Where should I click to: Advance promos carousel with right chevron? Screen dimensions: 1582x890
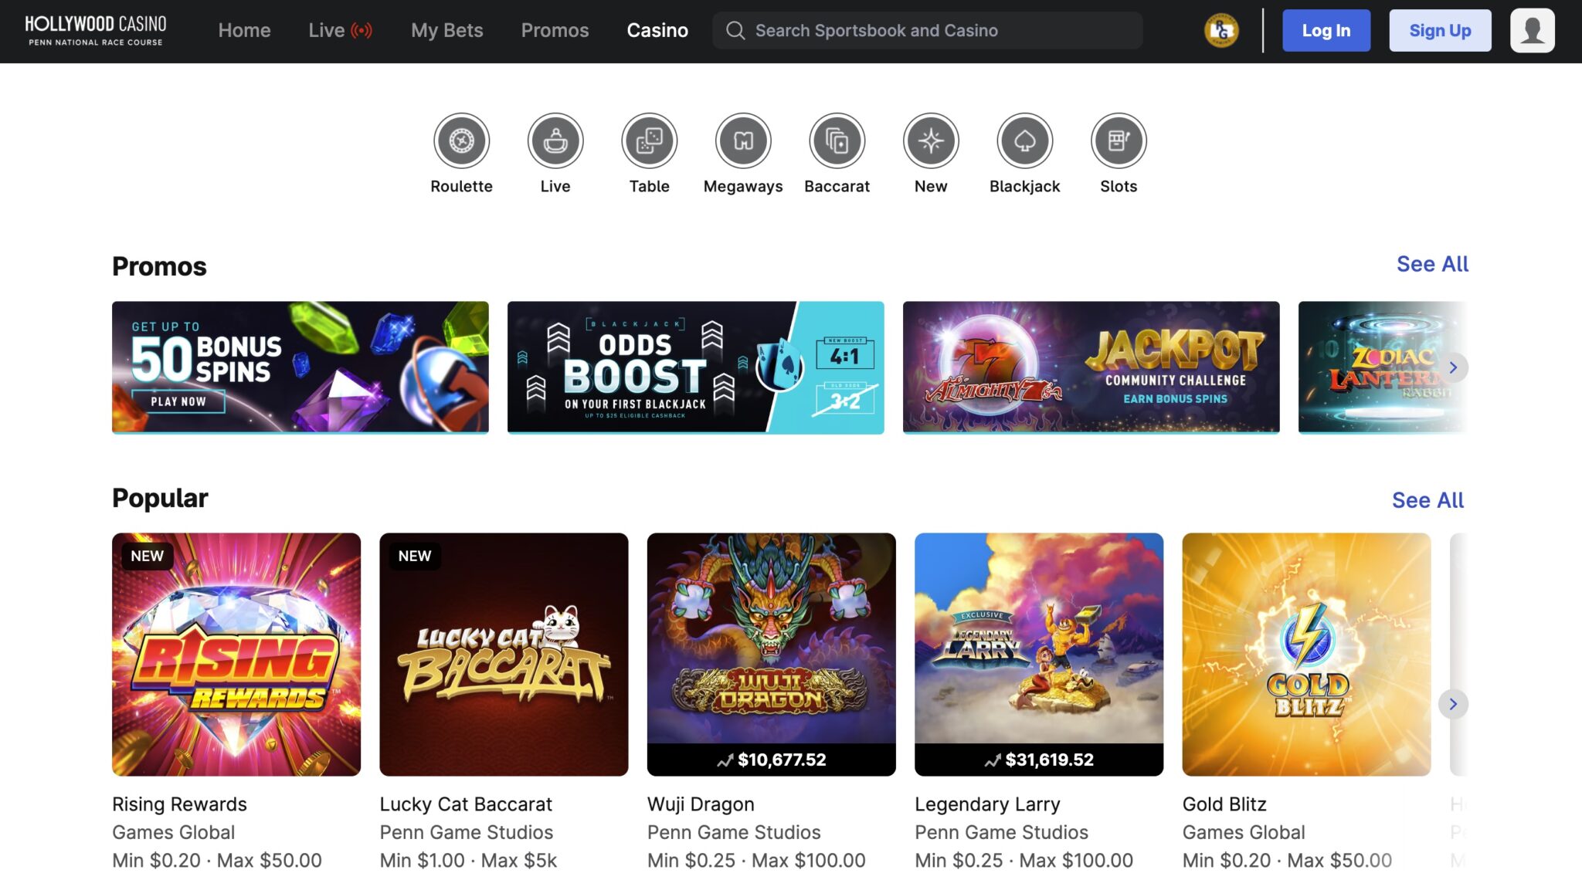pyautogui.click(x=1453, y=367)
